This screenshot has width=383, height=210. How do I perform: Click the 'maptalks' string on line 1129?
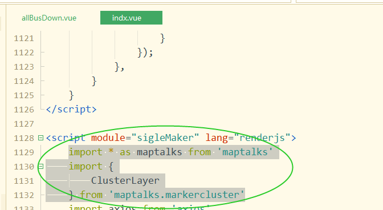[x=245, y=152]
